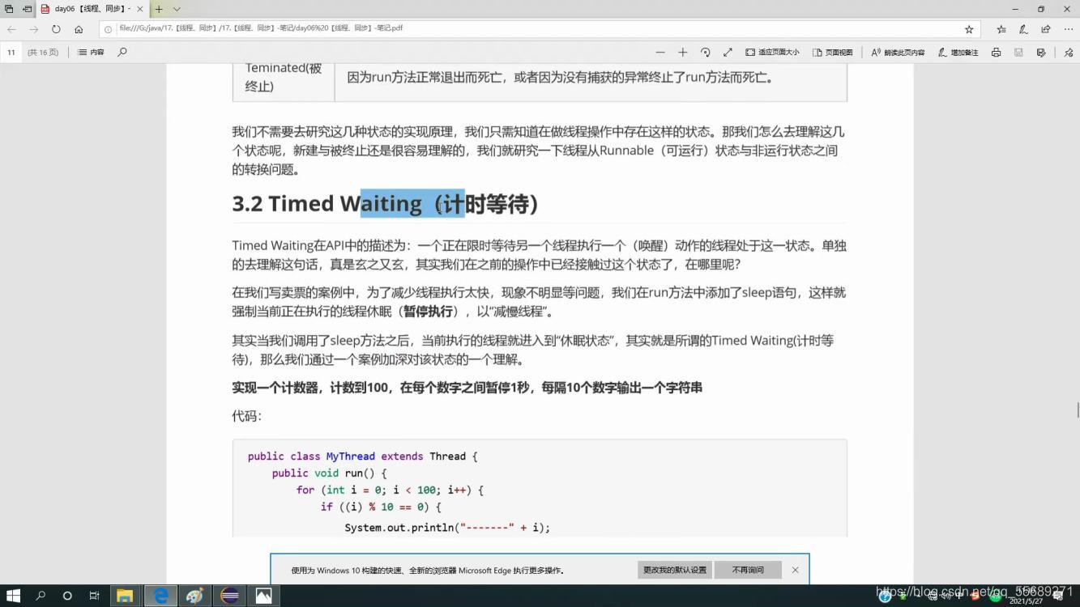The image size is (1080, 607).
Task: Save the PDF with disk icon
Action: (1018, 52)
